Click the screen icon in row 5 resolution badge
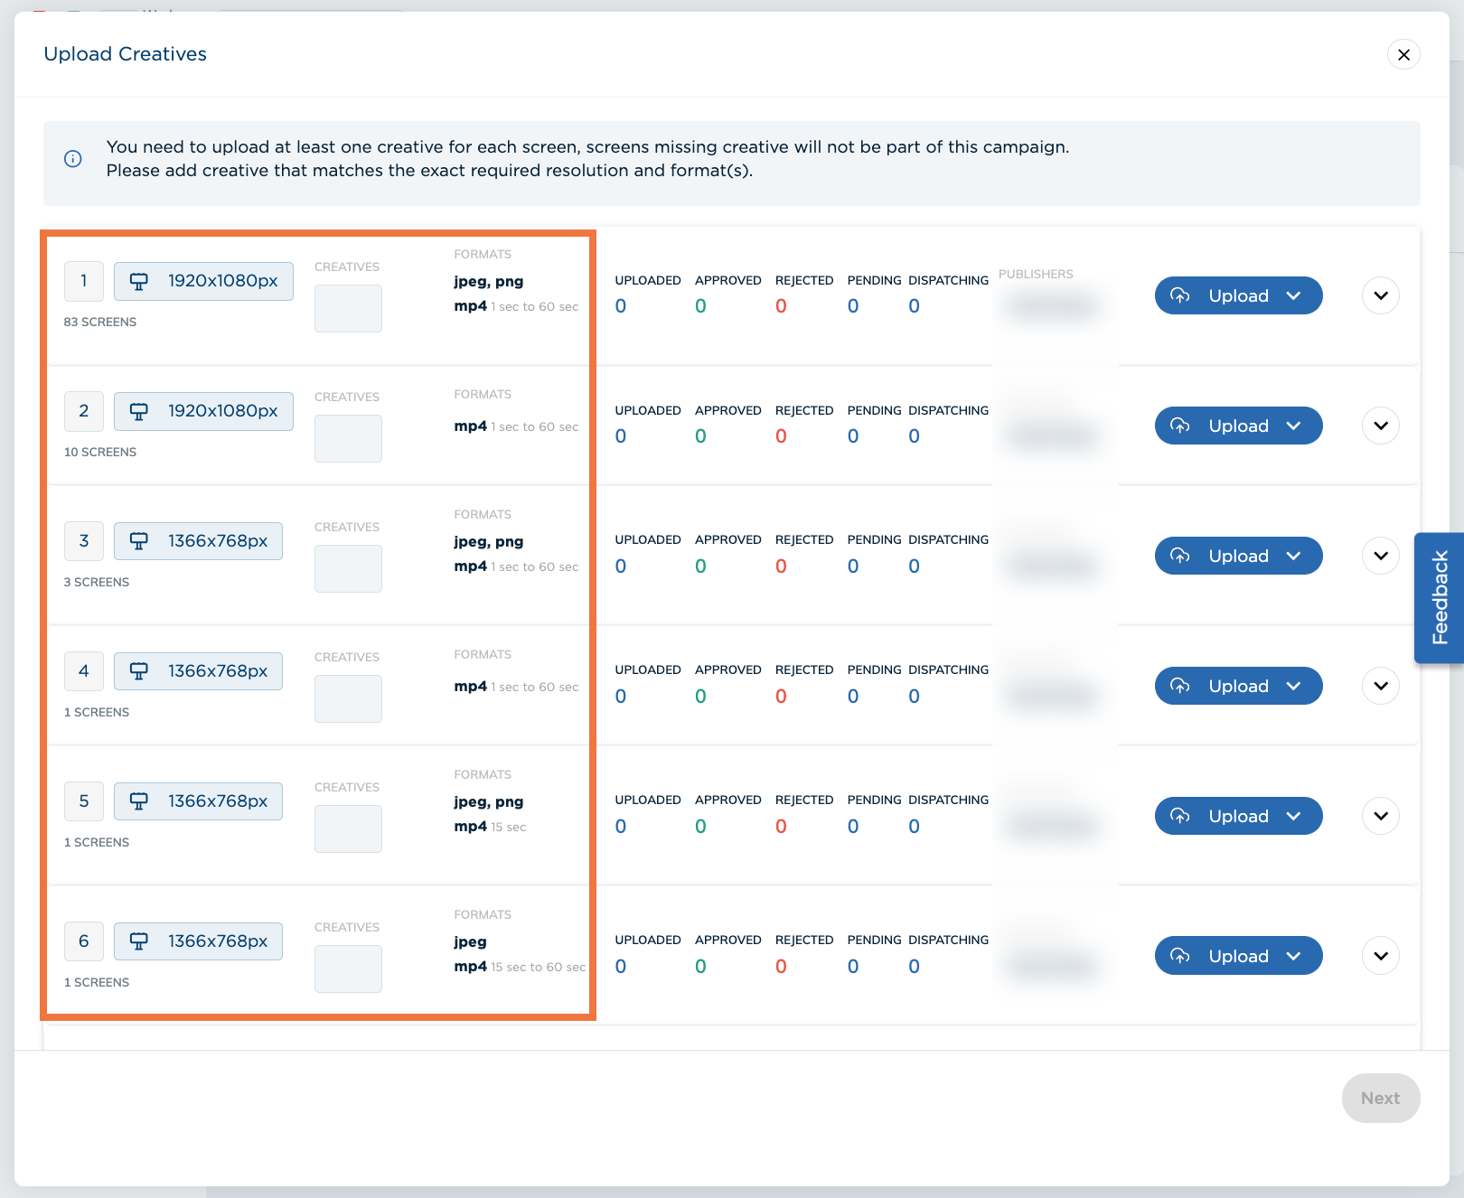The image size is (1464, 1198). pos(138,801)
